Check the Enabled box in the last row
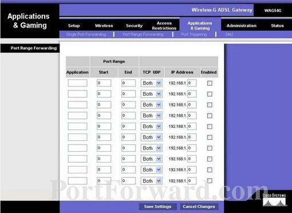Screen dimensions: 292x213 (x=210, y=180)
